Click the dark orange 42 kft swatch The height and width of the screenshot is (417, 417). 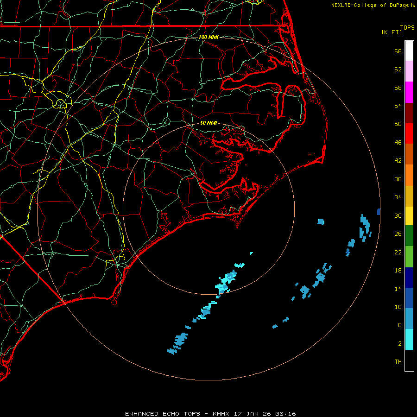[409, 154]
